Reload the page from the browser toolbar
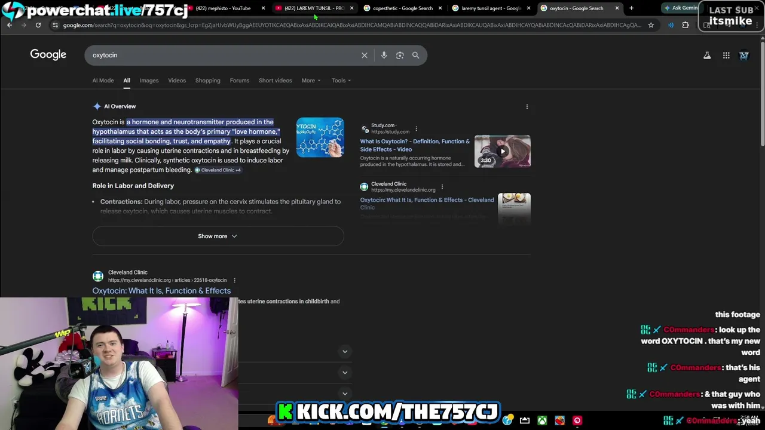Screen dimensions: 765x430 tap(38, 25)
